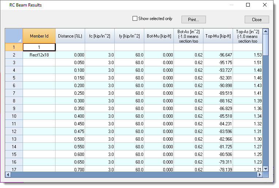This screenshot has height=188, width=279.
Task: Close the window using the title bar X
Action: click(265, 5)
